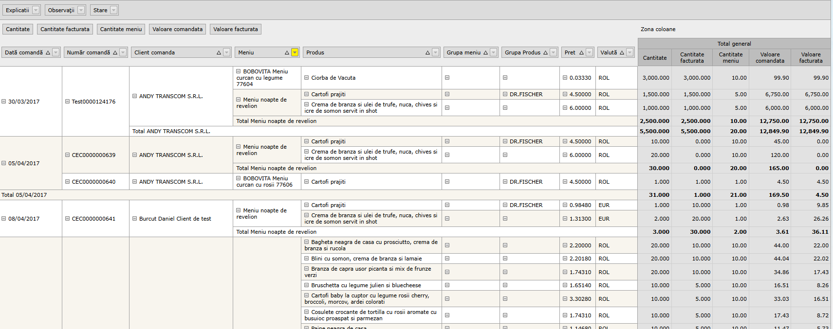Collapse order CEC0000000639 row
Image resolution: width=833 pixels, height=329 pixels.
[67, 155]
